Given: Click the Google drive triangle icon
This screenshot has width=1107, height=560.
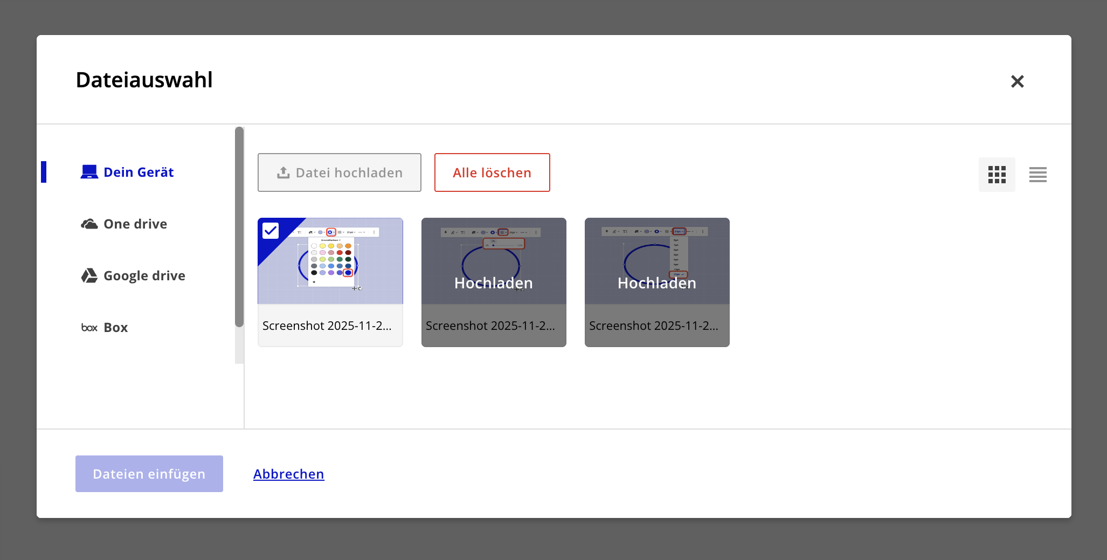Looking at the screenshot, I should tap(89, 275).
